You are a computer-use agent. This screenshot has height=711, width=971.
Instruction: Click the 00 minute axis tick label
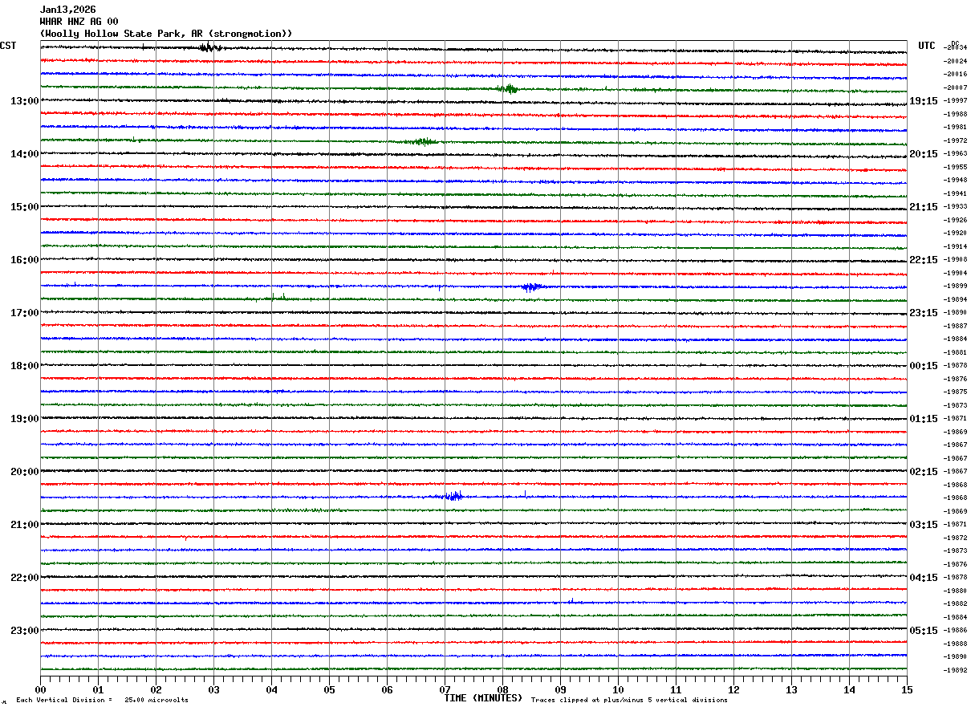pyautogui.click(x=40, y=690)
